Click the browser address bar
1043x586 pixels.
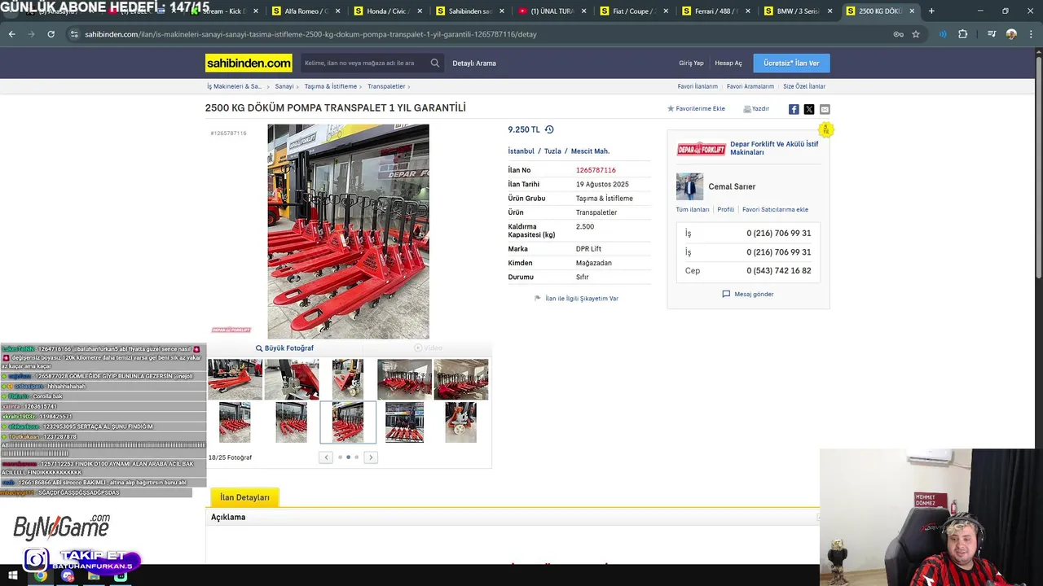click(481, 34)
